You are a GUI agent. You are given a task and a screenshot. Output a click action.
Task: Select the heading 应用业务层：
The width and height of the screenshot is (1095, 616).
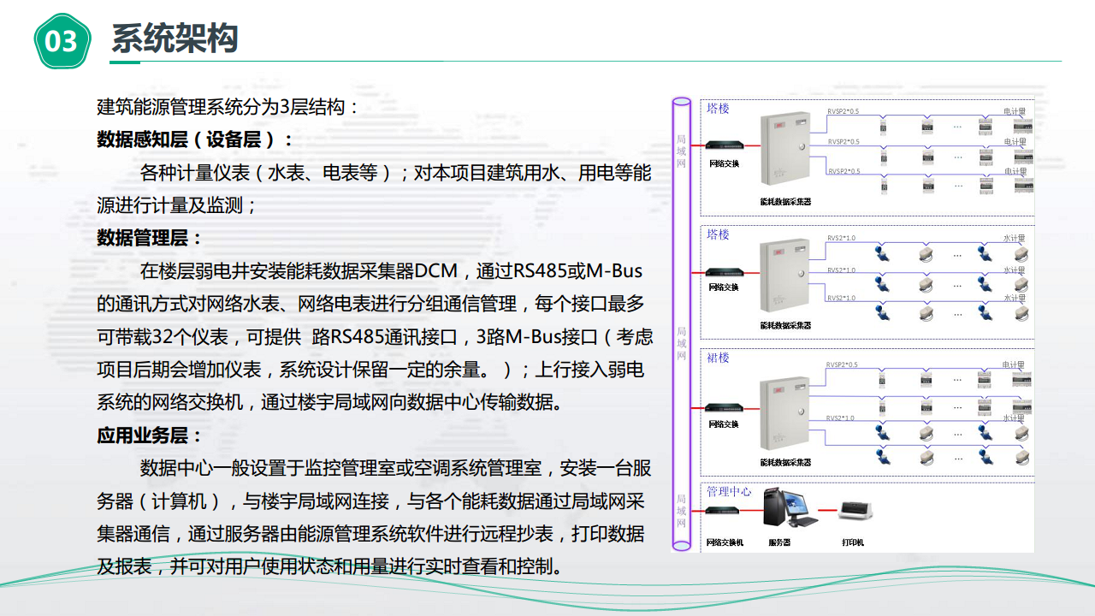[150, 435]
